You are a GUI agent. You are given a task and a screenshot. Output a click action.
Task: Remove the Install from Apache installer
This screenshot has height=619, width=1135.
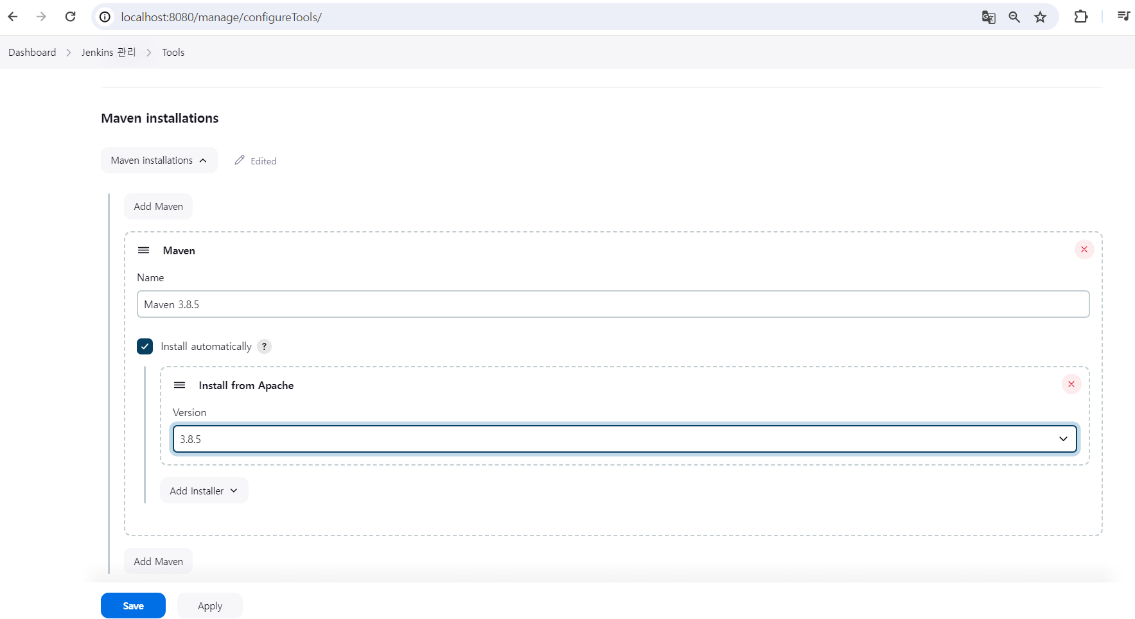click(1071, 384)
